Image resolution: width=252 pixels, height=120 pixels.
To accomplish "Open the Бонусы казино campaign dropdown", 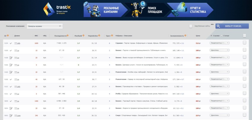I will (45, 26).
